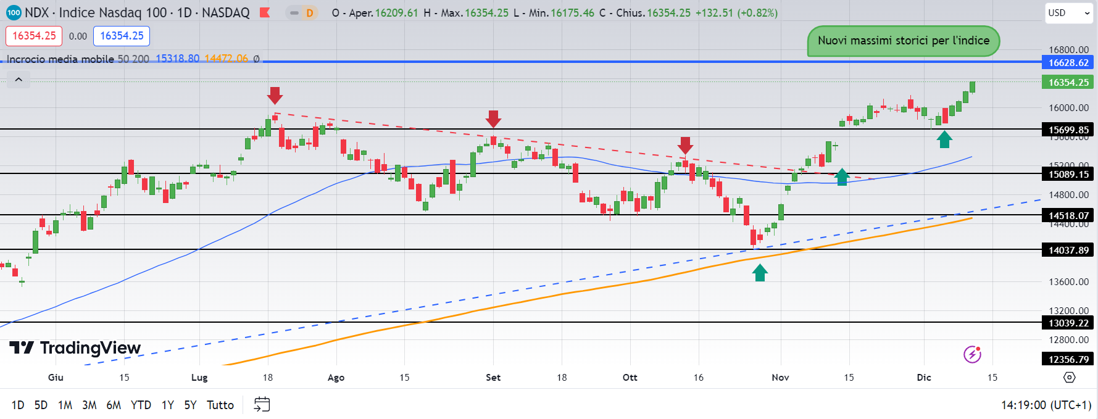Collapse the indicator legend with chevron
This screenshot has height=419, width=1098.
pos(19,79)
